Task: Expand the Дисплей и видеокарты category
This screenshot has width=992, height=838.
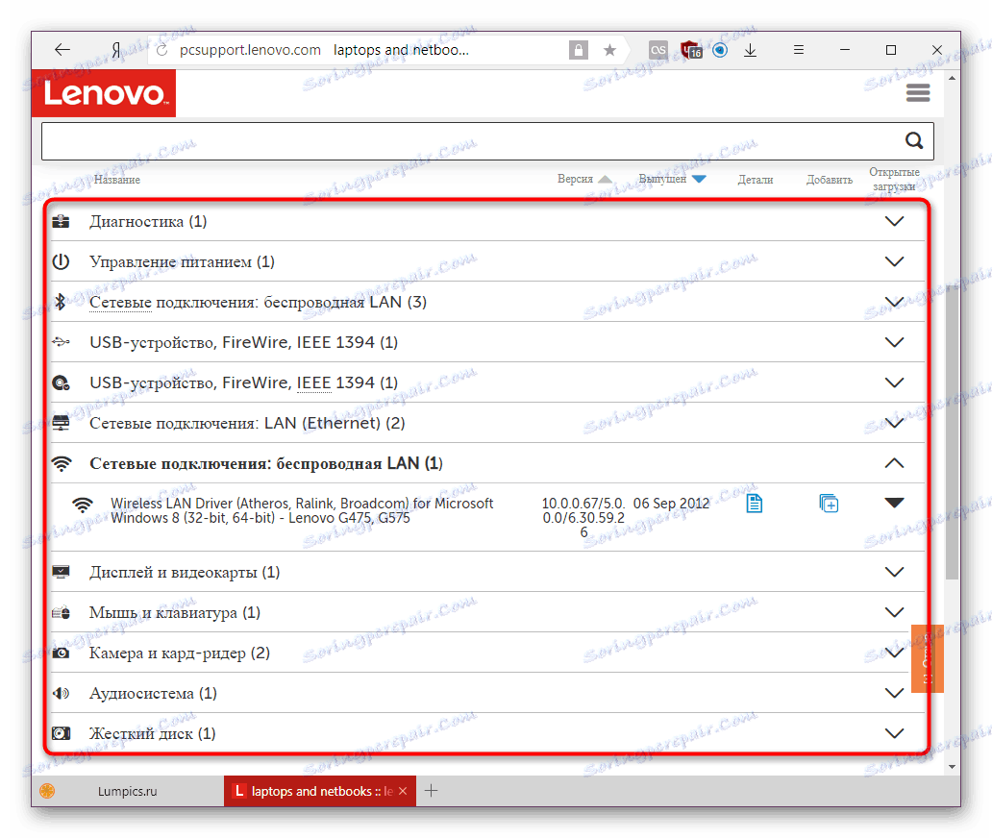Action: coord(894,571)
